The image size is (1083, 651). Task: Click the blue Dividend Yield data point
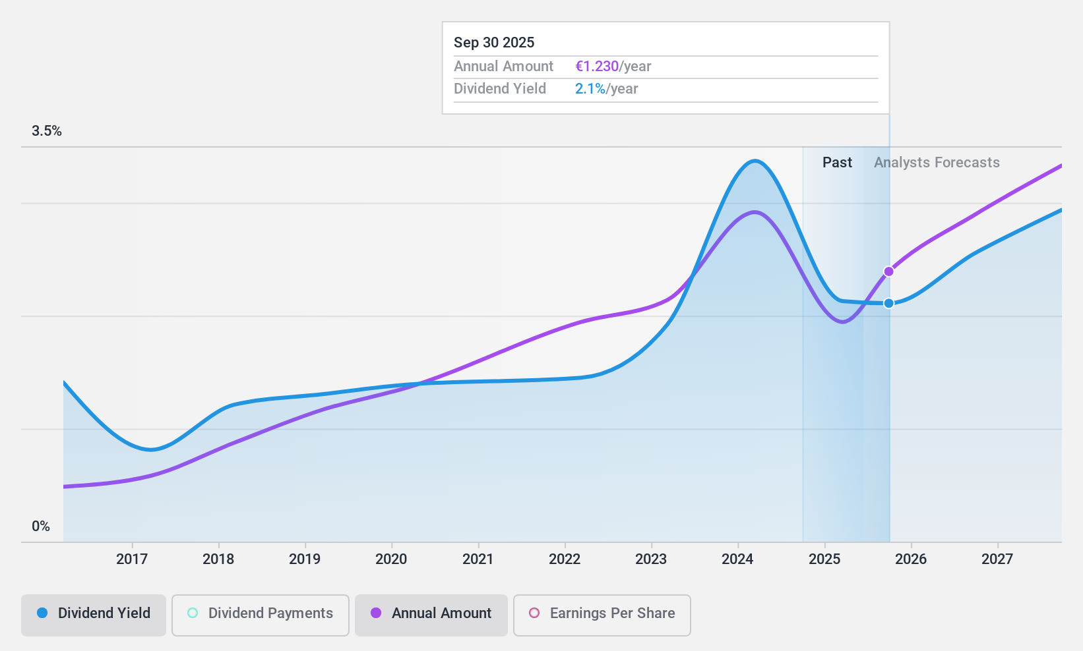click(889, 303)
